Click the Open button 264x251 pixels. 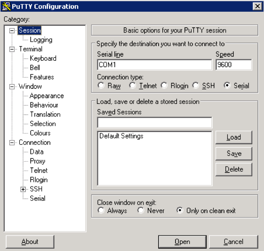(182, 242)
